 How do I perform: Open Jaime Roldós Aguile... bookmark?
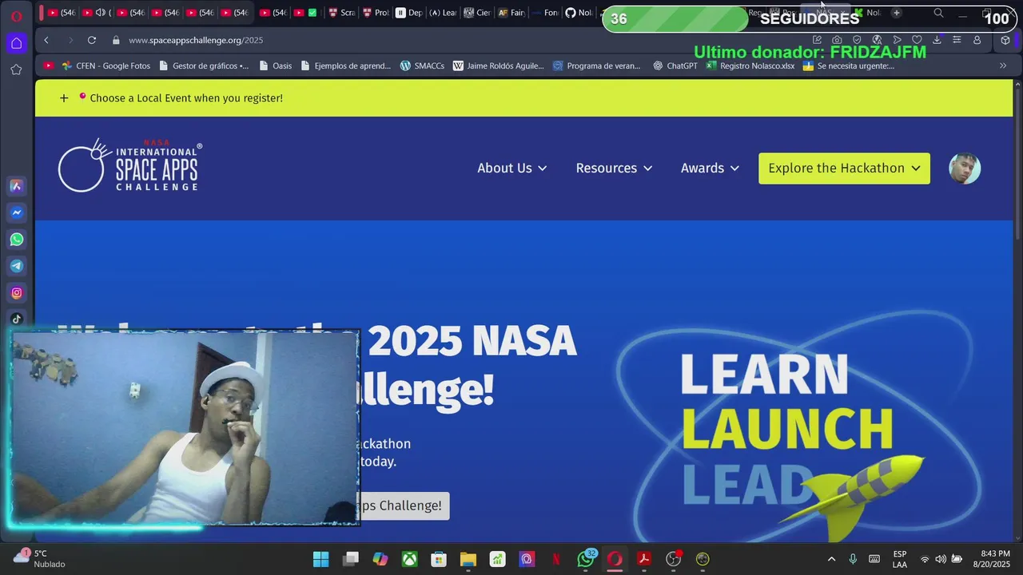coord(498,65)
